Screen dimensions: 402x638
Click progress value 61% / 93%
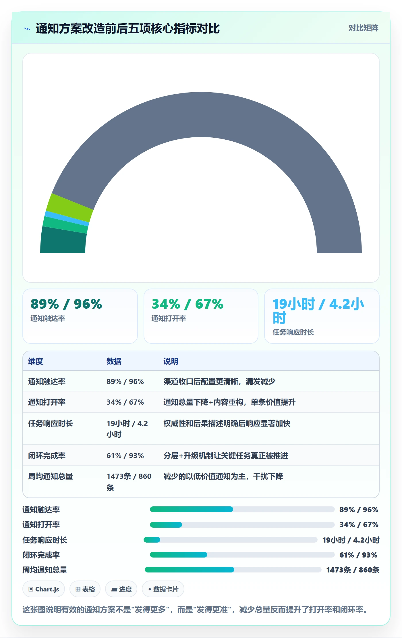(358, 555)
